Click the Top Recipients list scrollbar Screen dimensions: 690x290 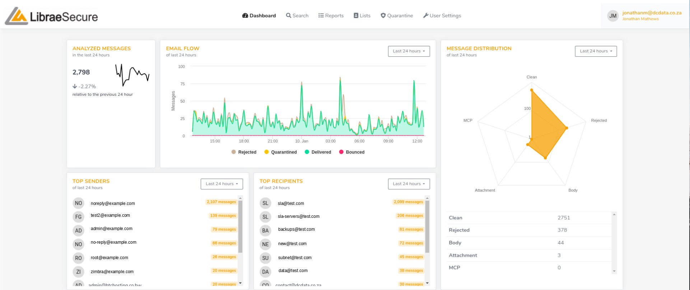pyautogui.click(x=427, y=227)
